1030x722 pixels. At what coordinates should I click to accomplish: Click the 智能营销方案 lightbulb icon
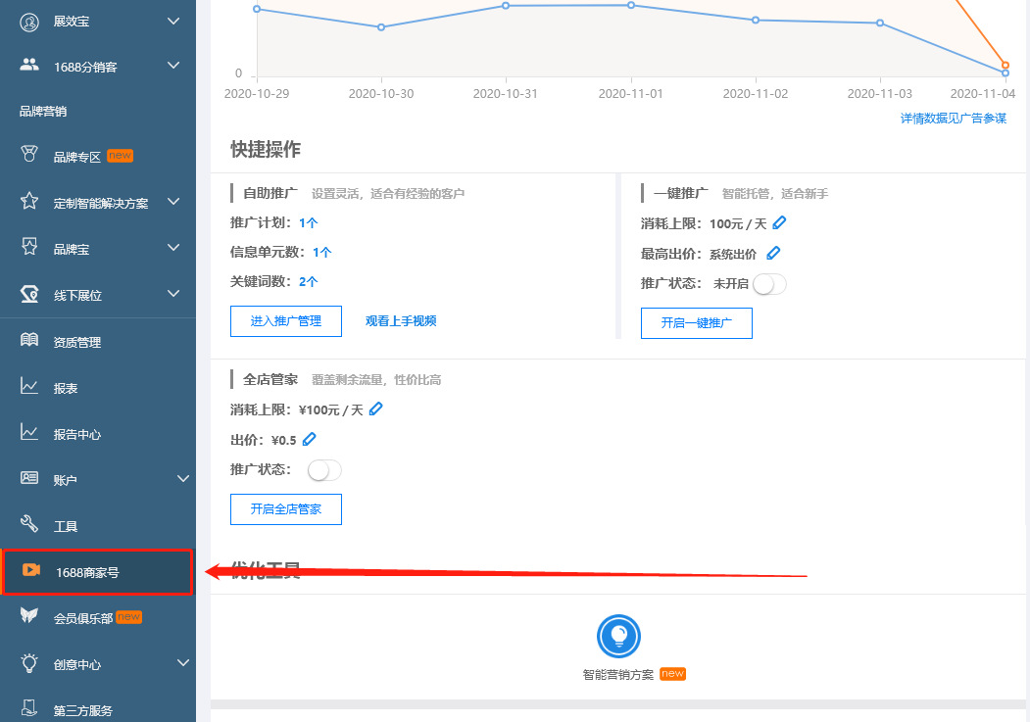point(618,637)
